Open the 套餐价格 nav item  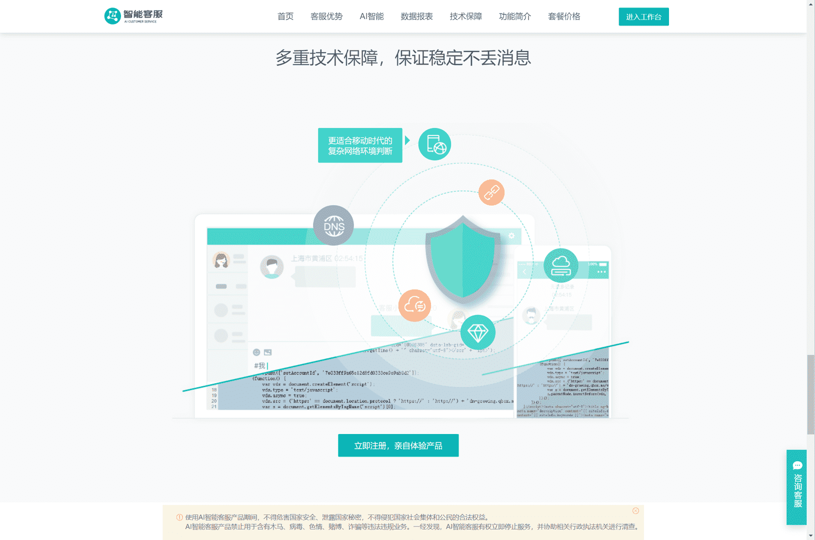(x=564, y=16)
